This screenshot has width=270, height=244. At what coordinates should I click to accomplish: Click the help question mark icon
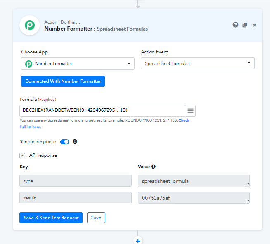point(235,25)
